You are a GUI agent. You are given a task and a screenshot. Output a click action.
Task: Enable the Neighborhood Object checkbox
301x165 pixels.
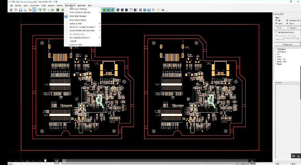[277, 32]
